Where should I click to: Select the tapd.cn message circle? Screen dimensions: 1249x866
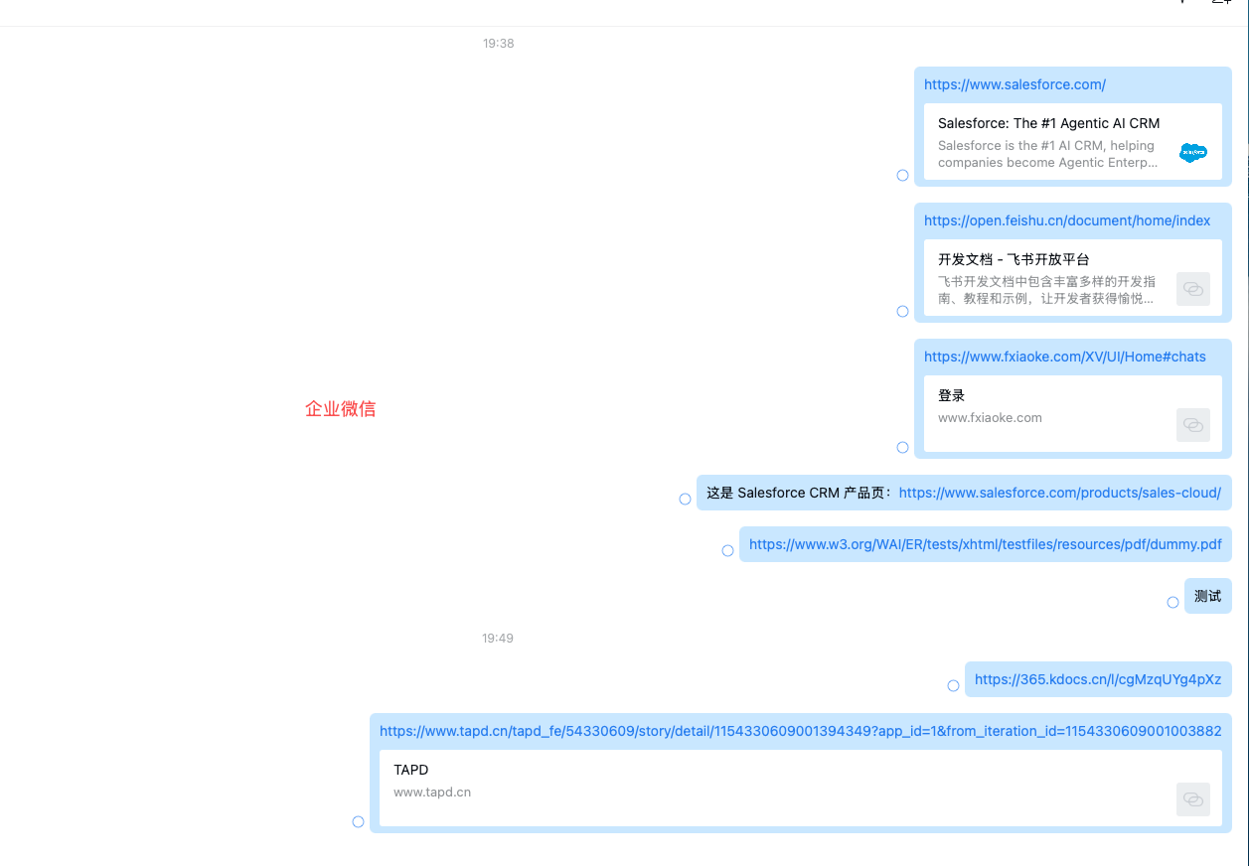[x=358, y=822]
